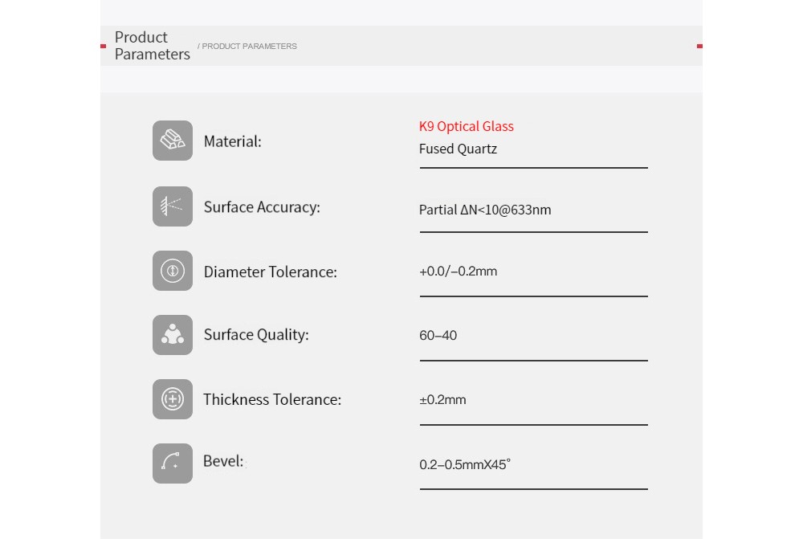Click the Surface Quality spheres icon
Viewport: 803px width, 539px height.
173,335
